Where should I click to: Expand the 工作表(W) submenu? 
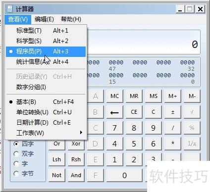tap(46, 133)
